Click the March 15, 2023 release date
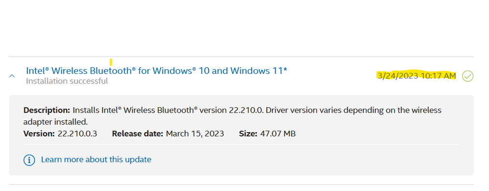 pos(195,134)
